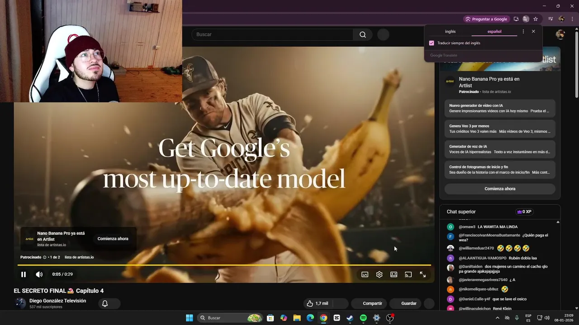The width and height of the screenshot is (579, 325).
Task: Open Microsoft Edge from taskbar
Action: [310, 318]
